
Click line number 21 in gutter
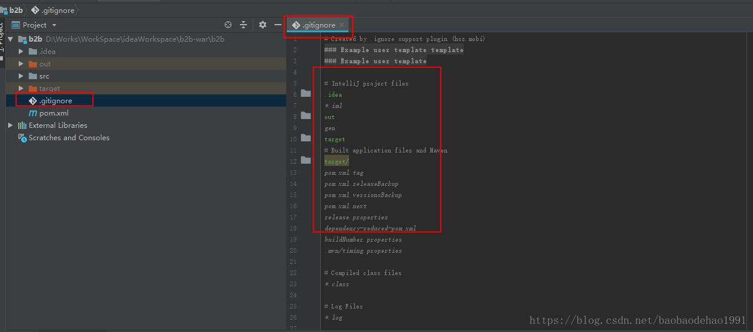pos(293,262)
